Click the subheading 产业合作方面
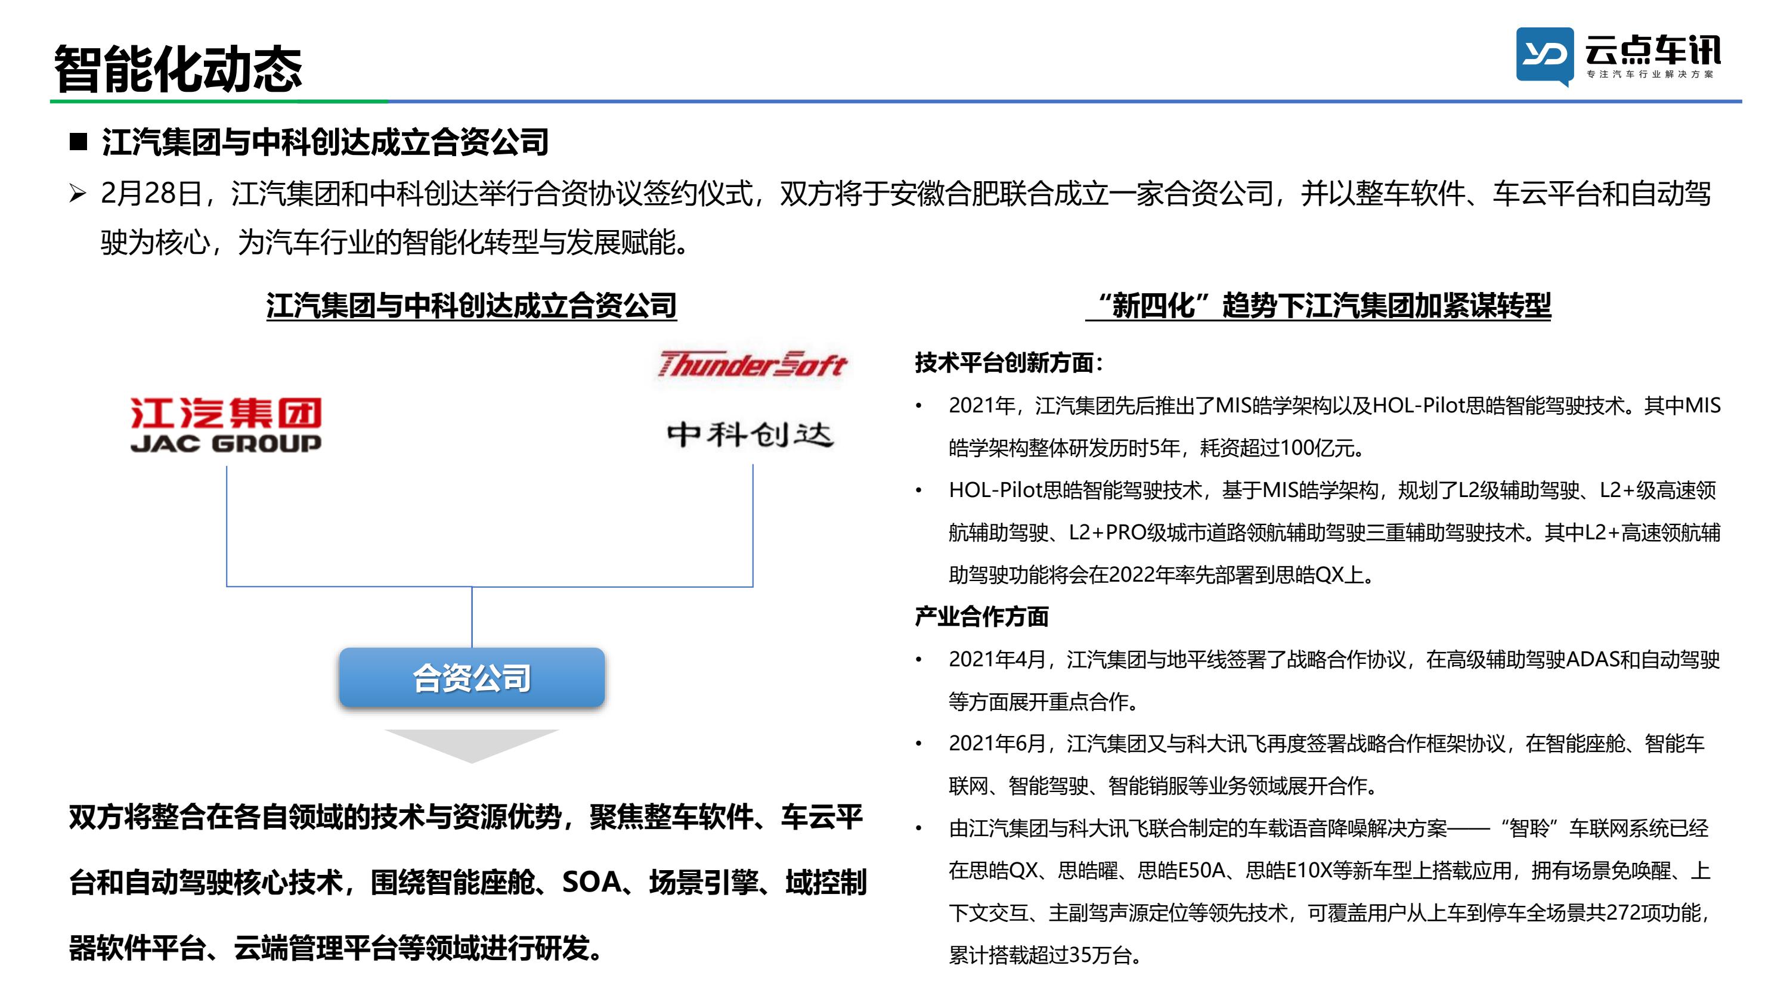This screenshot has height=1006, width=1790. 981,616
